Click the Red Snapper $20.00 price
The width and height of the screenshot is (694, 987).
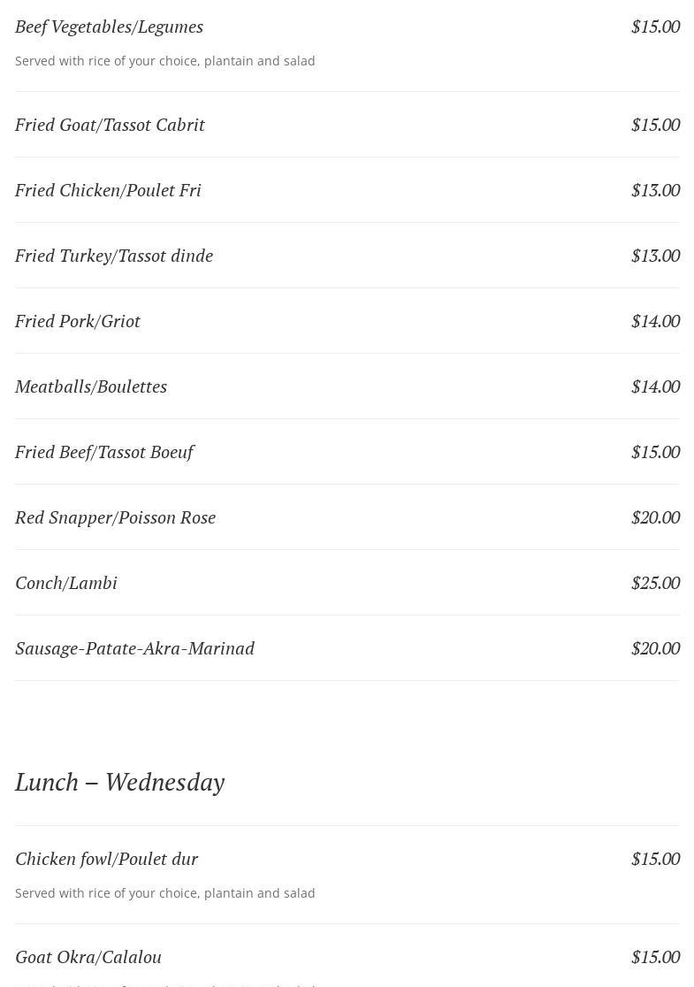tap(655, 517)
